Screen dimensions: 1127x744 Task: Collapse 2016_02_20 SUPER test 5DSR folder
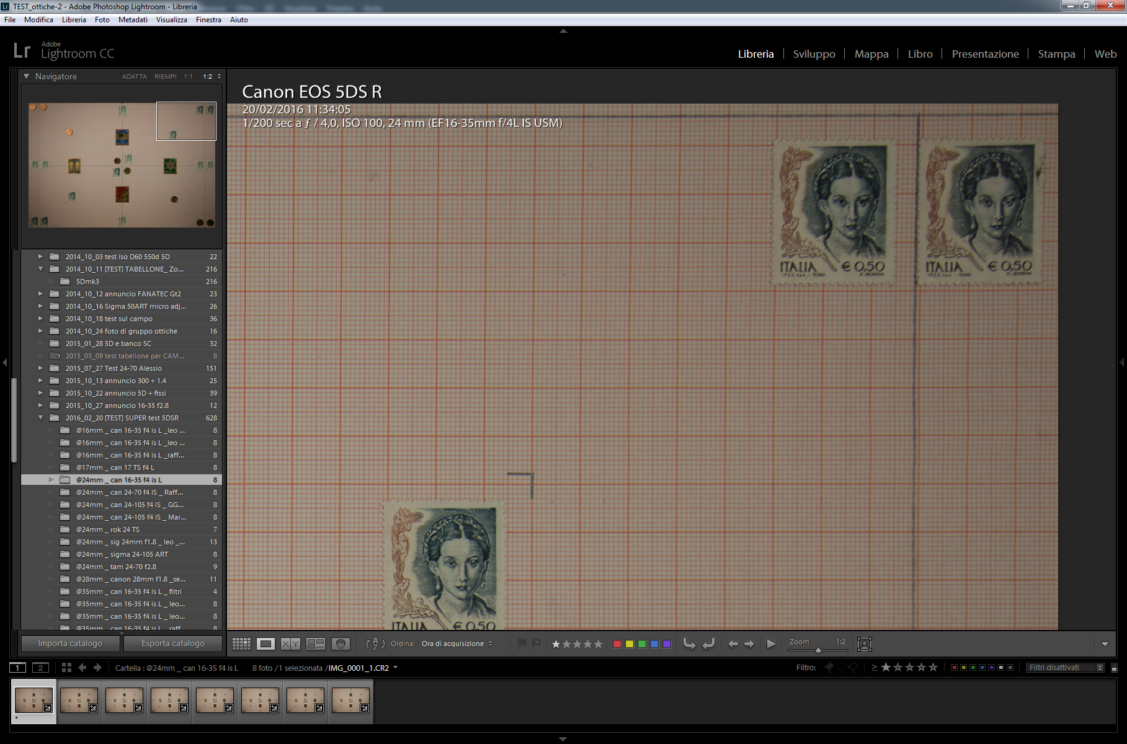40,418
